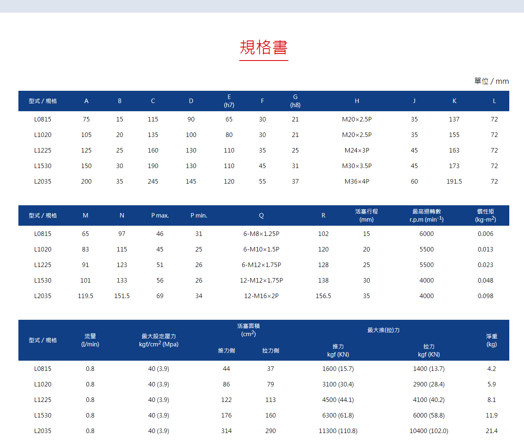The height and width of the screenshot is (440, 524).
Task: Click the 6-M8×1.25P value for L0815
Action: click(261, 233)
